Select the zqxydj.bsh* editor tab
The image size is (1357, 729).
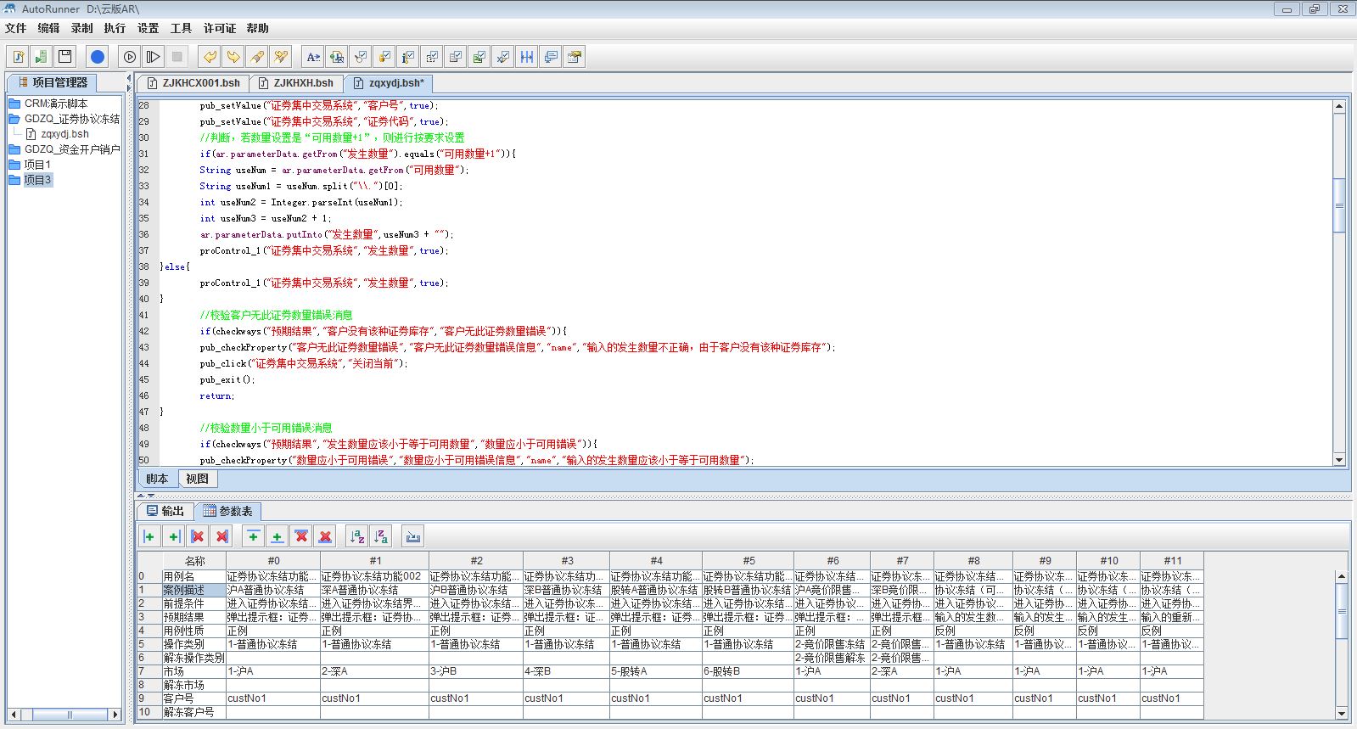click(x=390, y=83)
